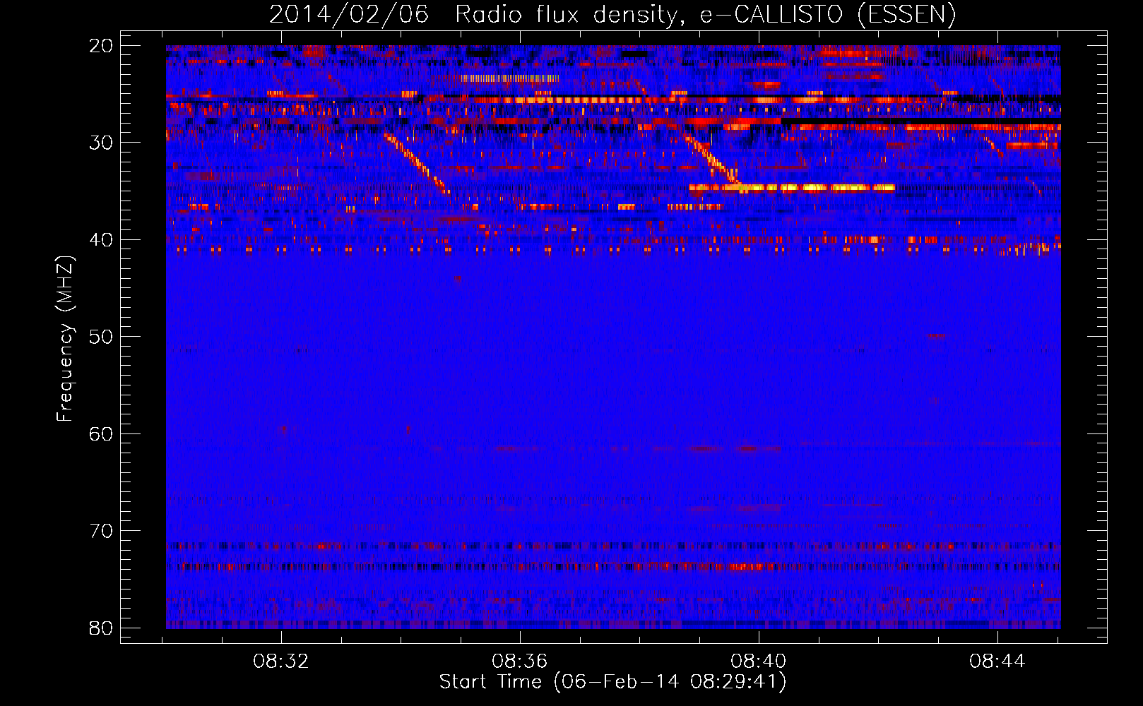Click the "60" frequency tick label
This screenshot has height=706, width=1143.
point(101,433)
